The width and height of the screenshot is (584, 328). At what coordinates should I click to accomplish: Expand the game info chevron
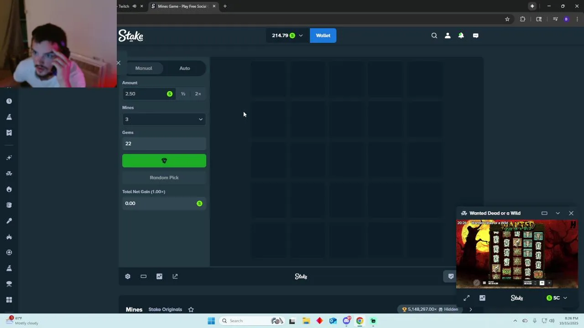click(470, 309)
